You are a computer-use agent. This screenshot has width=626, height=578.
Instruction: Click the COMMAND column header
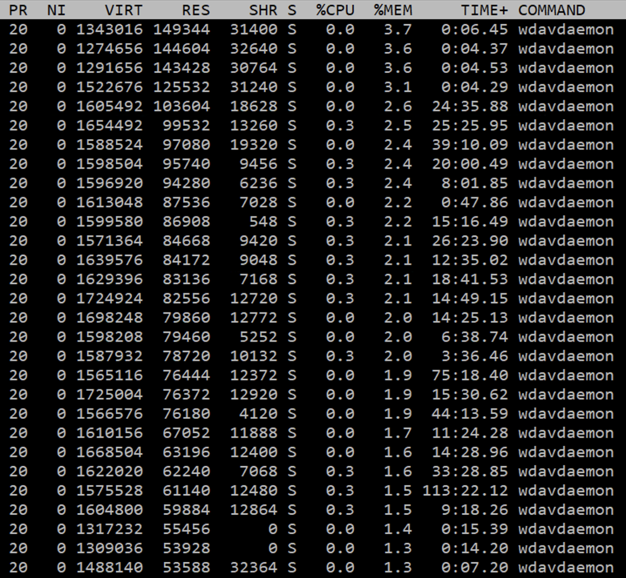point(551,10)
